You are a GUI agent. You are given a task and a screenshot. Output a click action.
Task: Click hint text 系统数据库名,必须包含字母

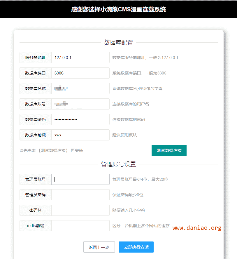(x=137, y=88)
